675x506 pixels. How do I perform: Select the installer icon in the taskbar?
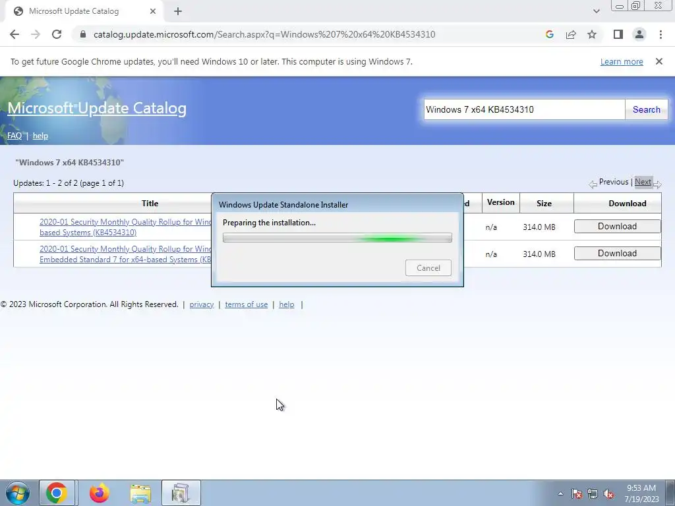point(181,493)
